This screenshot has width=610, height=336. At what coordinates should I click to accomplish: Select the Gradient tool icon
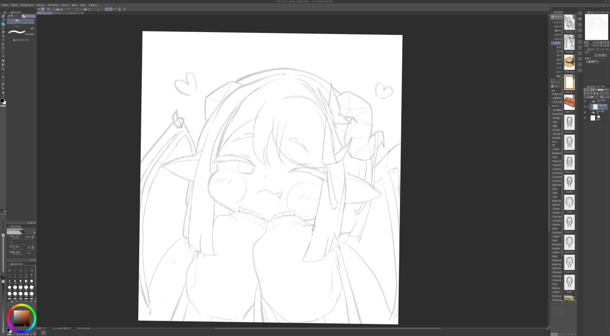(x=3, y=65)
